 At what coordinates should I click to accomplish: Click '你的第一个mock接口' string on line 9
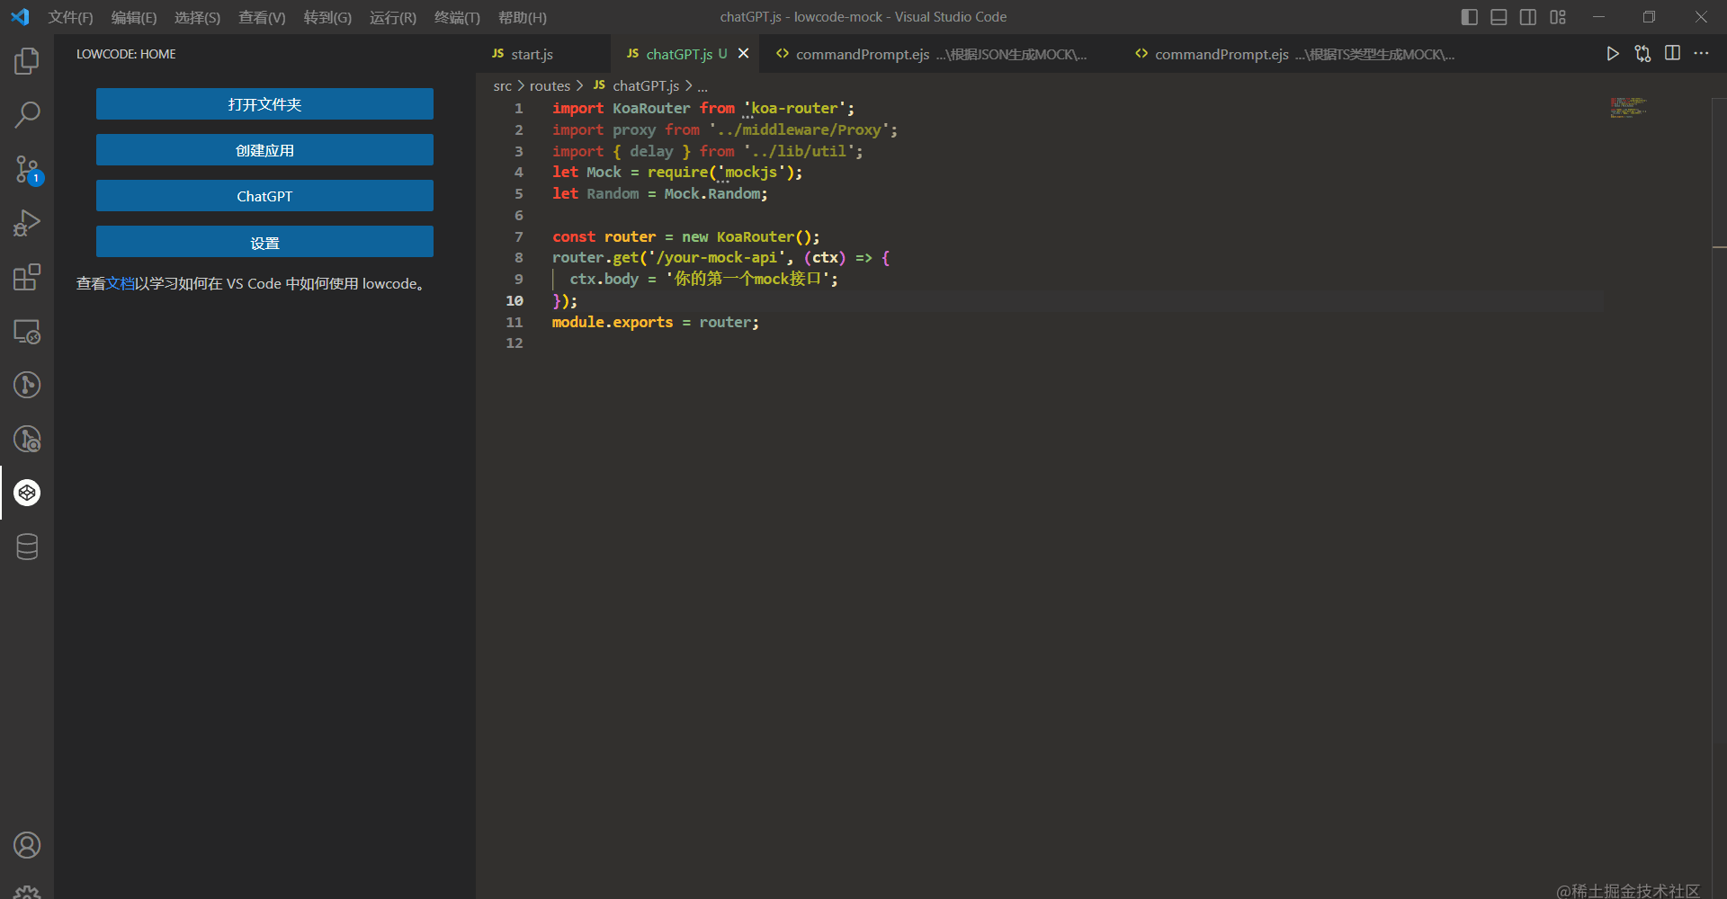click(747, 280)
